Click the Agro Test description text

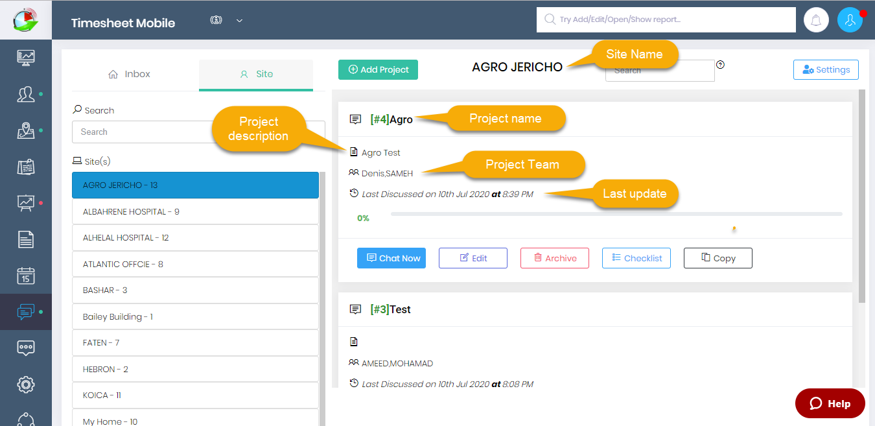pyautogui.click(x=381, y=153)
